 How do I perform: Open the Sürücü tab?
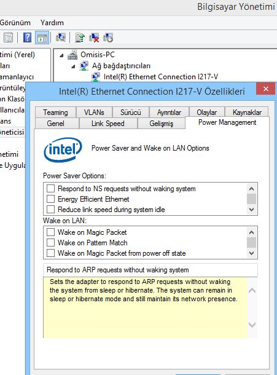130,112
